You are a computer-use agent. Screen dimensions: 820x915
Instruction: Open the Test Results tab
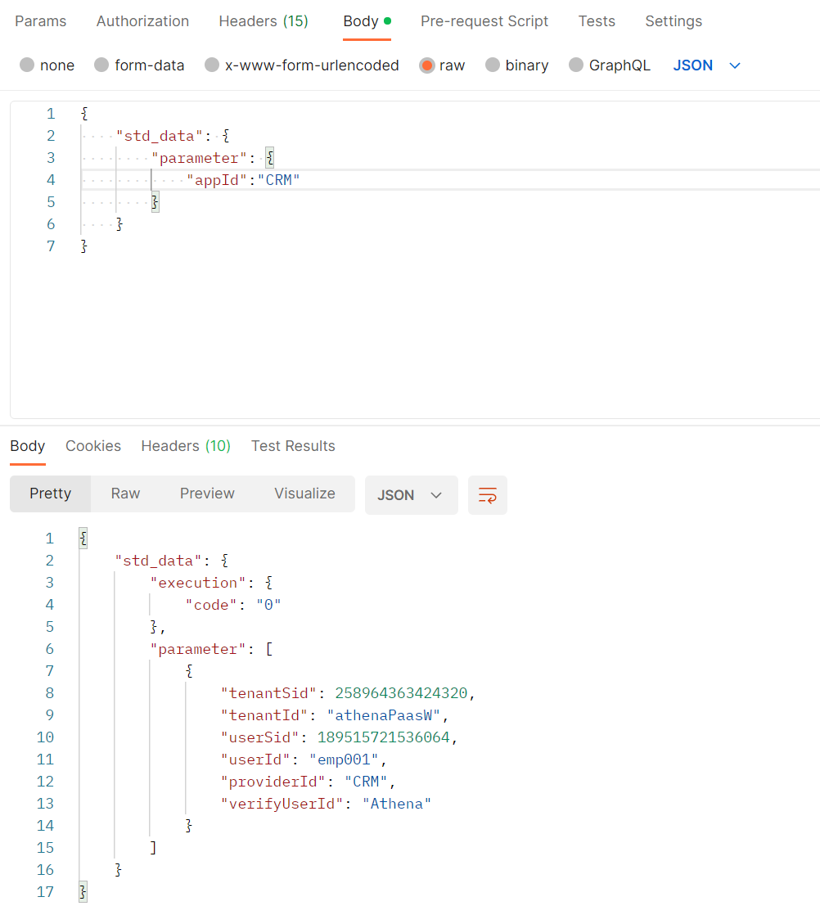click(293, 446)
